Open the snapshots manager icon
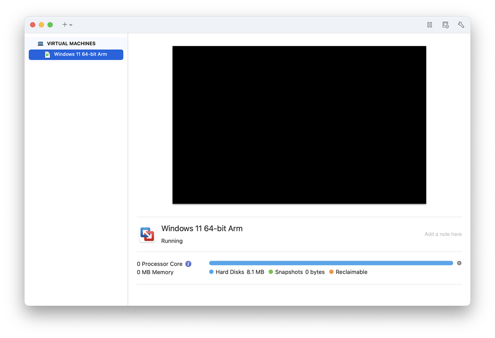 coord(445,25)
